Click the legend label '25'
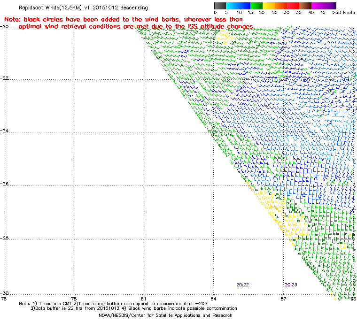 coord(275,13)
